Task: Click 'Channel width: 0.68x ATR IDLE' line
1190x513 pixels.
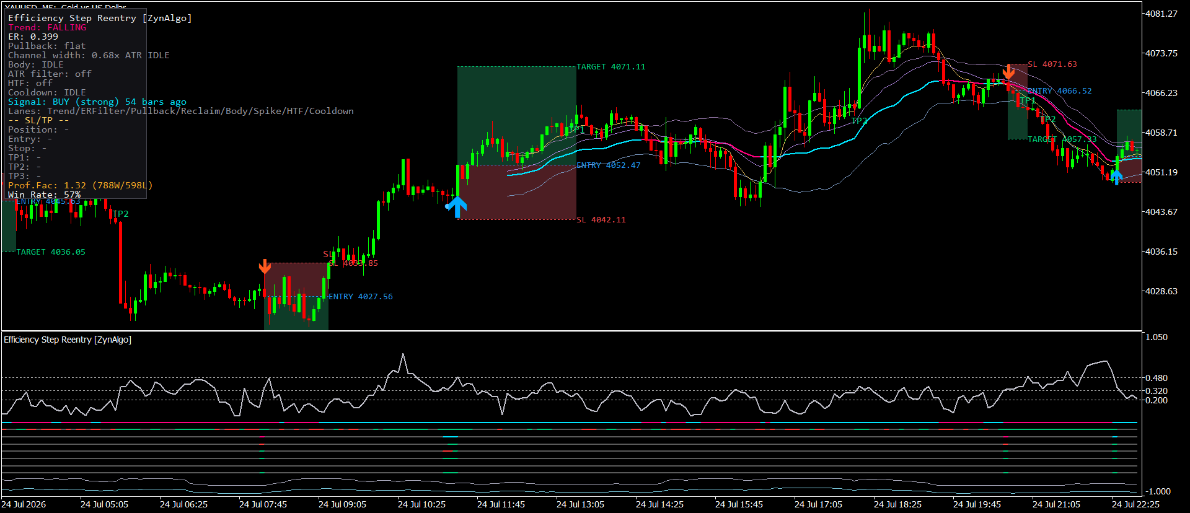Action: pos(89,56)
